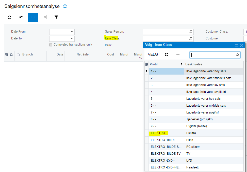Screen dimensions: 247x172
Task: Click the VELG button in the dialog
Action: [153, 54]
